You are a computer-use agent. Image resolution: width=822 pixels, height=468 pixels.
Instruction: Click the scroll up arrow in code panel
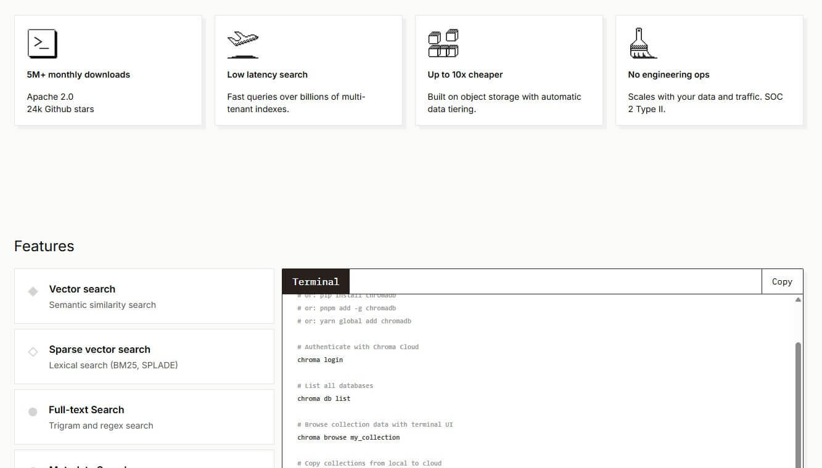pyautogui.click(x=798, y=300)
